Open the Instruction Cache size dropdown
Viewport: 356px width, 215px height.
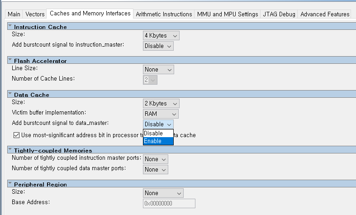tap(161, 35)
